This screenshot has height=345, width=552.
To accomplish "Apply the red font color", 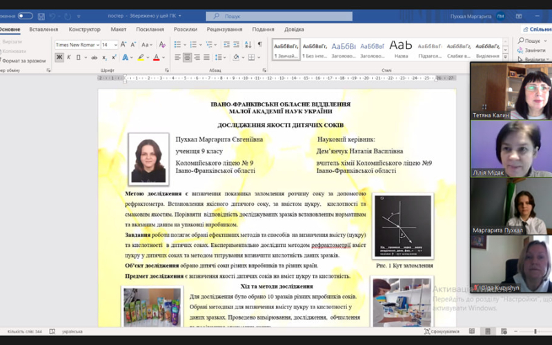I will tap(157, 57).
